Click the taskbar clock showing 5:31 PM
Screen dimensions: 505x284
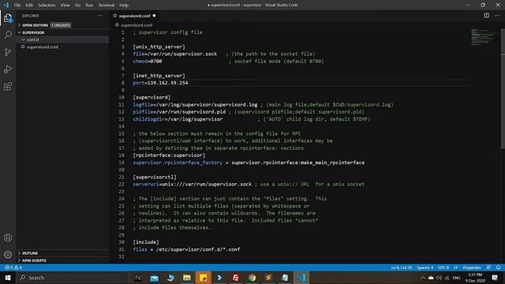point(475,278)
